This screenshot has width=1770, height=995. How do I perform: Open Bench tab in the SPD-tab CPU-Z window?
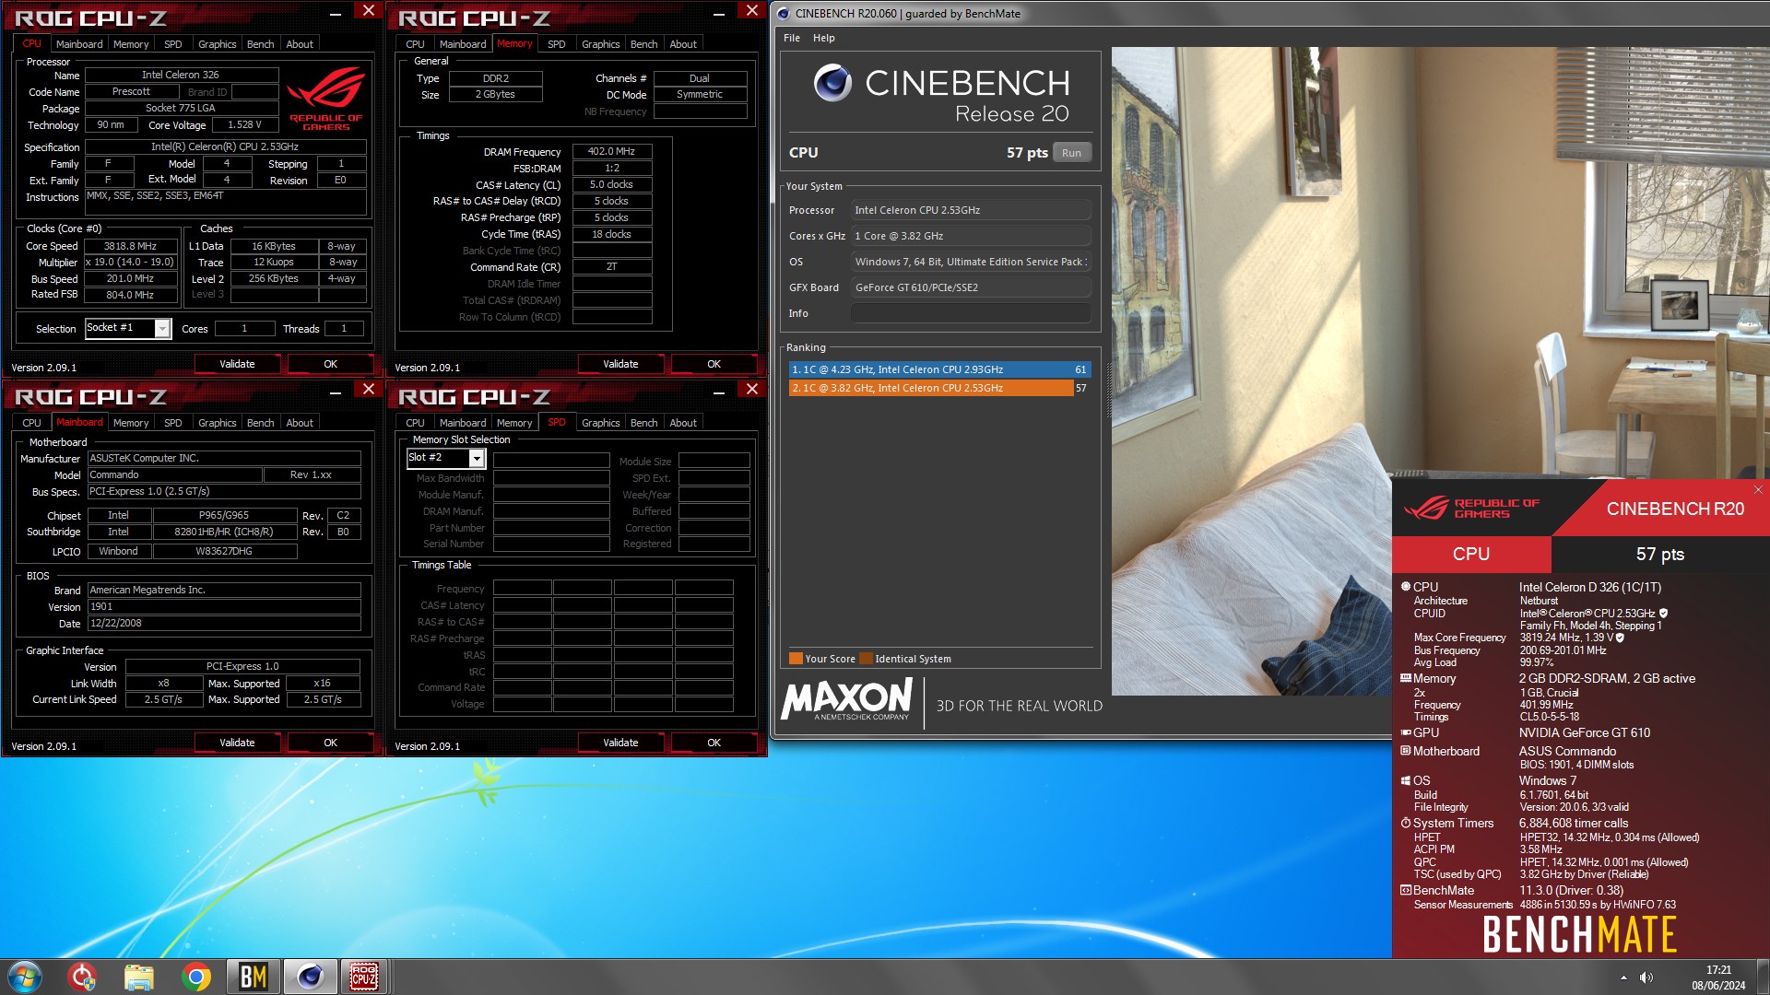point(643,423)
